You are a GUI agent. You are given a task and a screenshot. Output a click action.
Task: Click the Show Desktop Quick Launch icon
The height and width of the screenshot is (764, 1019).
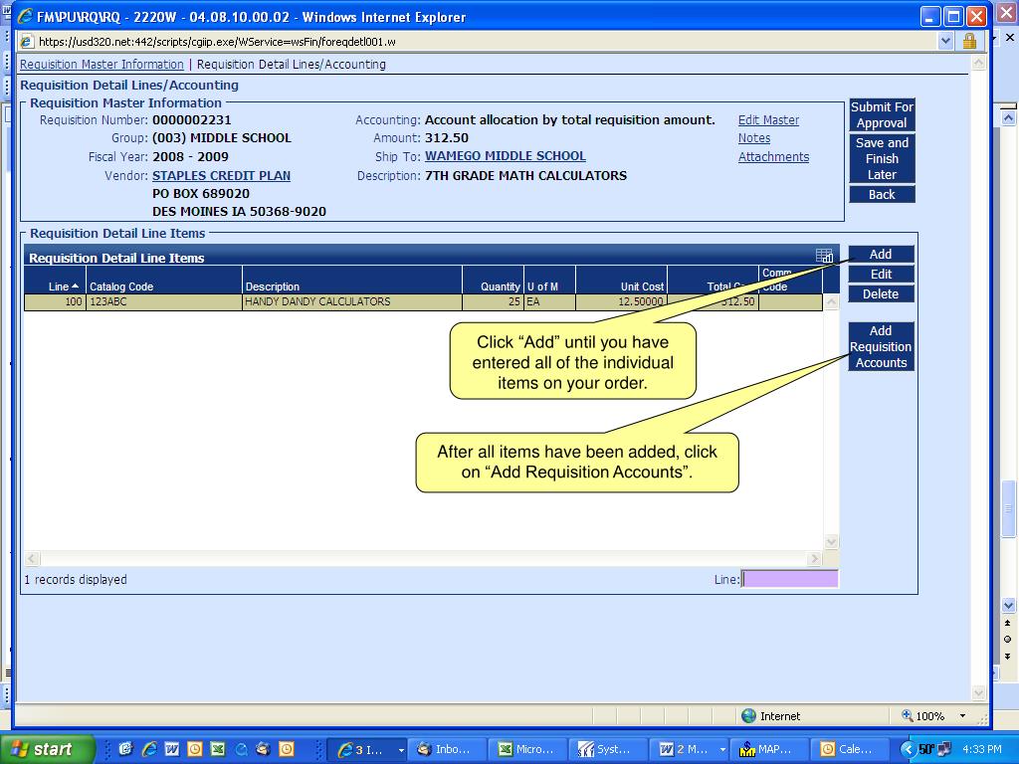coord(126,749)
